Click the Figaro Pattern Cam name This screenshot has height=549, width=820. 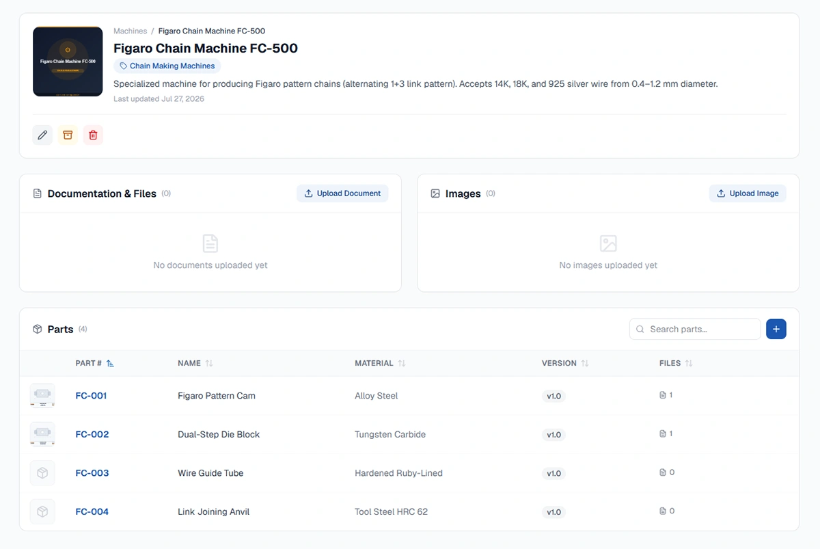click(x=217, y=396)
